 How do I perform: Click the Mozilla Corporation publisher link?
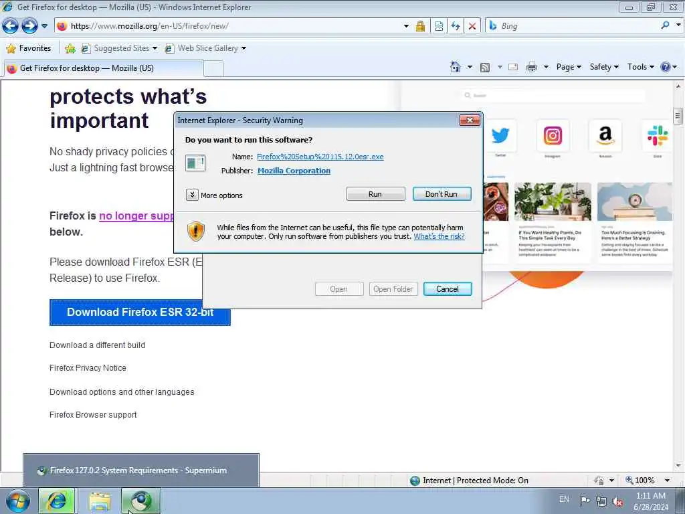coord(294,171)
